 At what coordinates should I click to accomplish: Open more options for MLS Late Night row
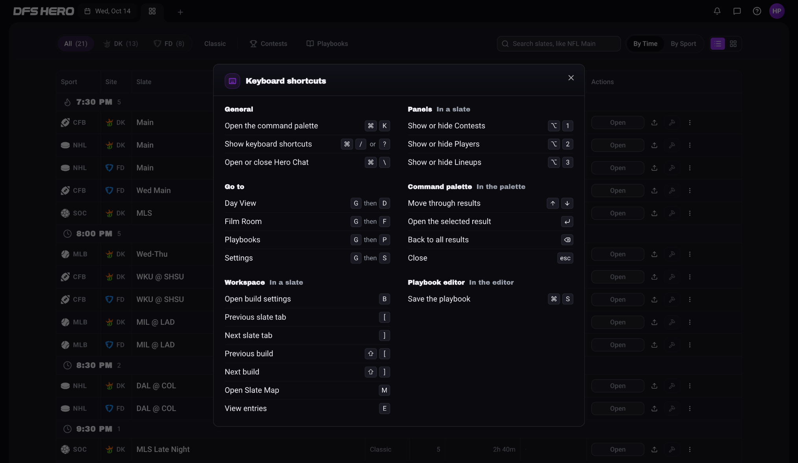[690, 449]
